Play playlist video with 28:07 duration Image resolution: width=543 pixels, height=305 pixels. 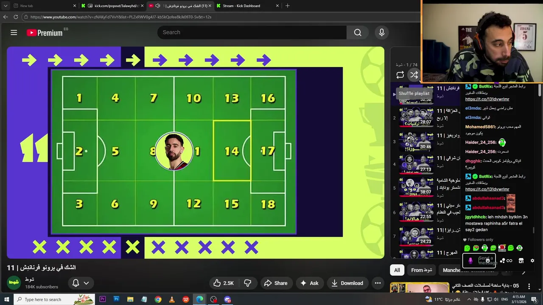416,118
